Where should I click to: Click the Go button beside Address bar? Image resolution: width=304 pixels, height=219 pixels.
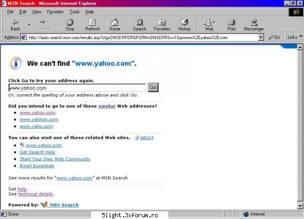(274, 37)
